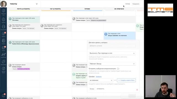Click status tag on Готово 168 часов trigger

coord(98,20)
